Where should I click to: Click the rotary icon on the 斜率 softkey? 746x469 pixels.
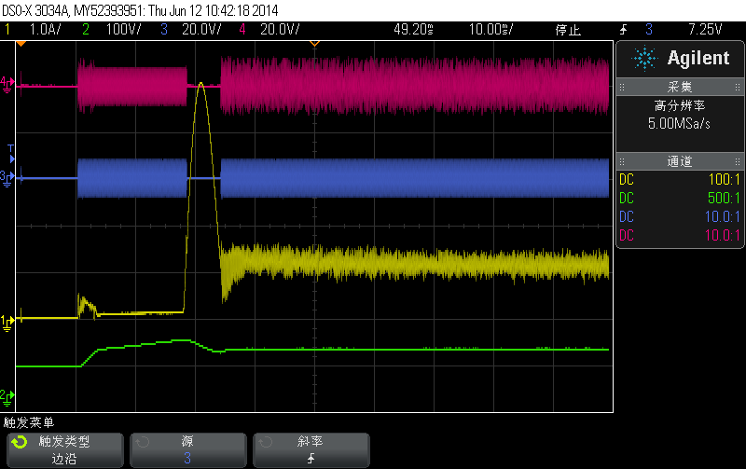[266, 442]
